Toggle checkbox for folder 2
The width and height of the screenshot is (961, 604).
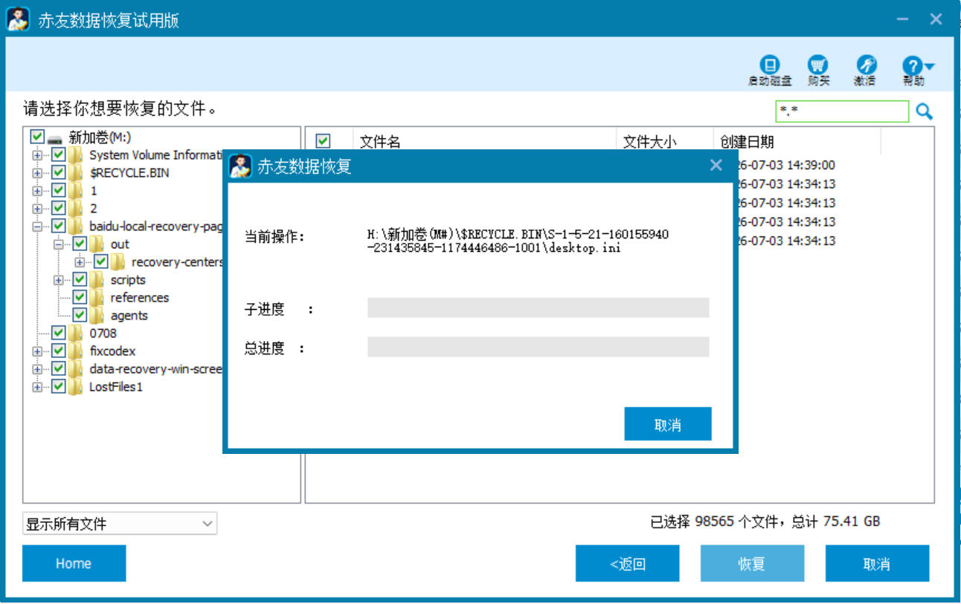click(58, 209)
